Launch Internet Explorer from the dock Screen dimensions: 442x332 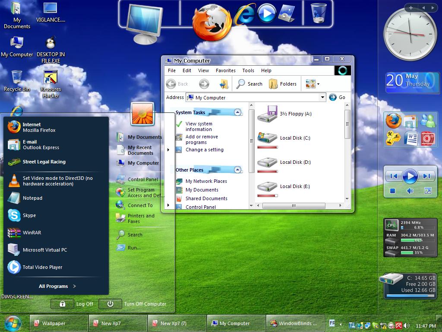coord(244,14)
